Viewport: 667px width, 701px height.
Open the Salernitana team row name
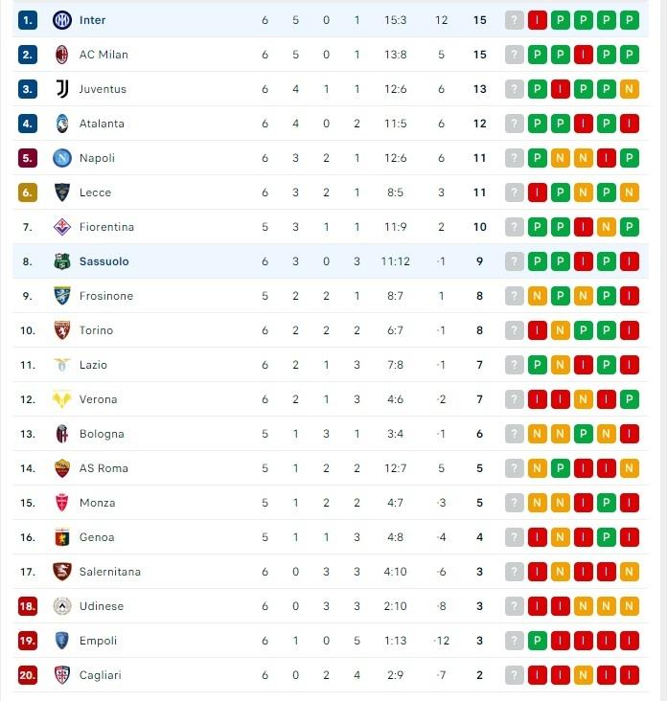(x=109, y=572)
